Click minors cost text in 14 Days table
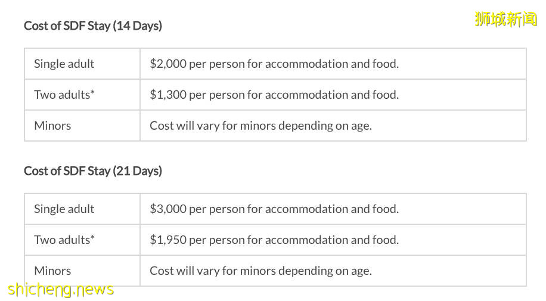The image size is (546, 301). 260,126
